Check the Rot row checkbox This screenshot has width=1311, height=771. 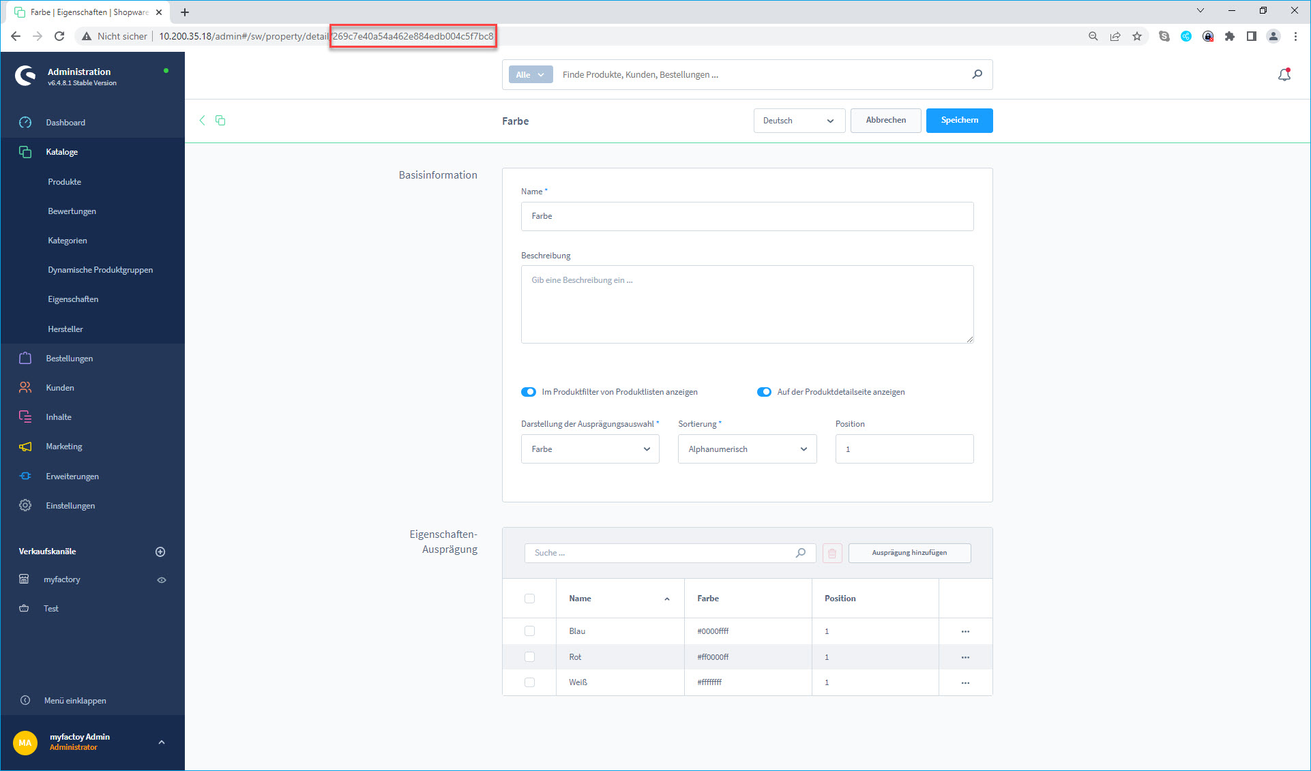pos(529,657)
